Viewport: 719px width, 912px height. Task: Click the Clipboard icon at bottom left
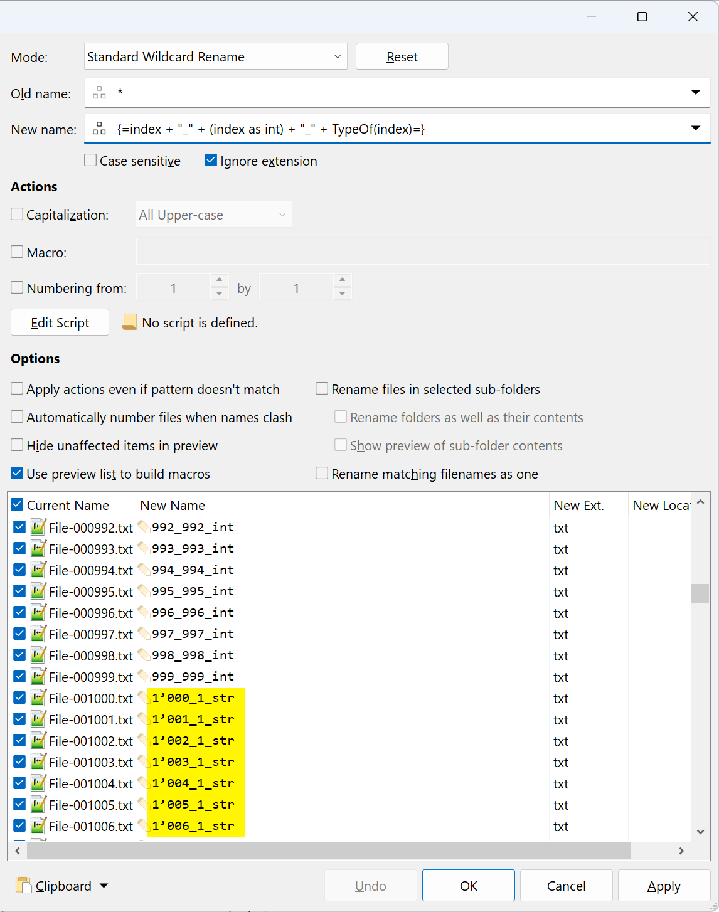[23, 885]
